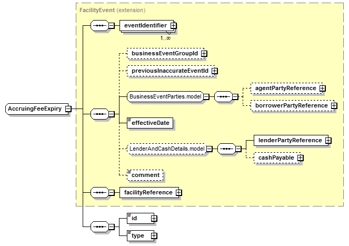Collapse minus box after BusinessEventParties sequence
Screen dimensions: 349x246
[x=235, y=97]
